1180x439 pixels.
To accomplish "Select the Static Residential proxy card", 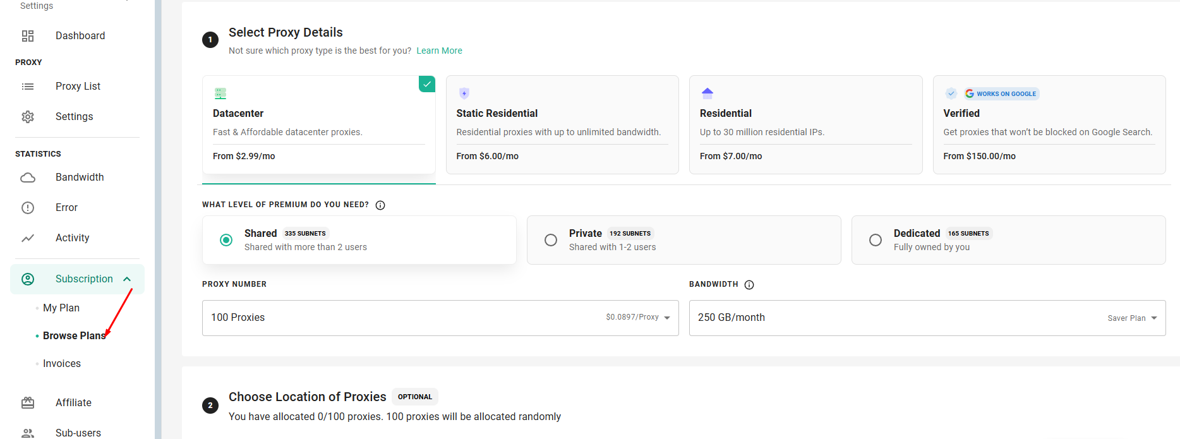I will (x=562, y=125).
